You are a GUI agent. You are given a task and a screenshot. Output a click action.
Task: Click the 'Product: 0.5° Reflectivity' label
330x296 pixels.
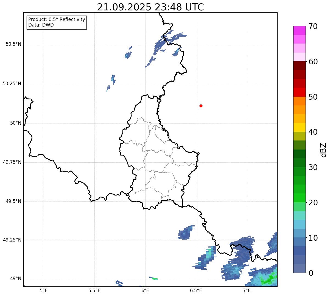pyautogui.click(x=57, y=20)
